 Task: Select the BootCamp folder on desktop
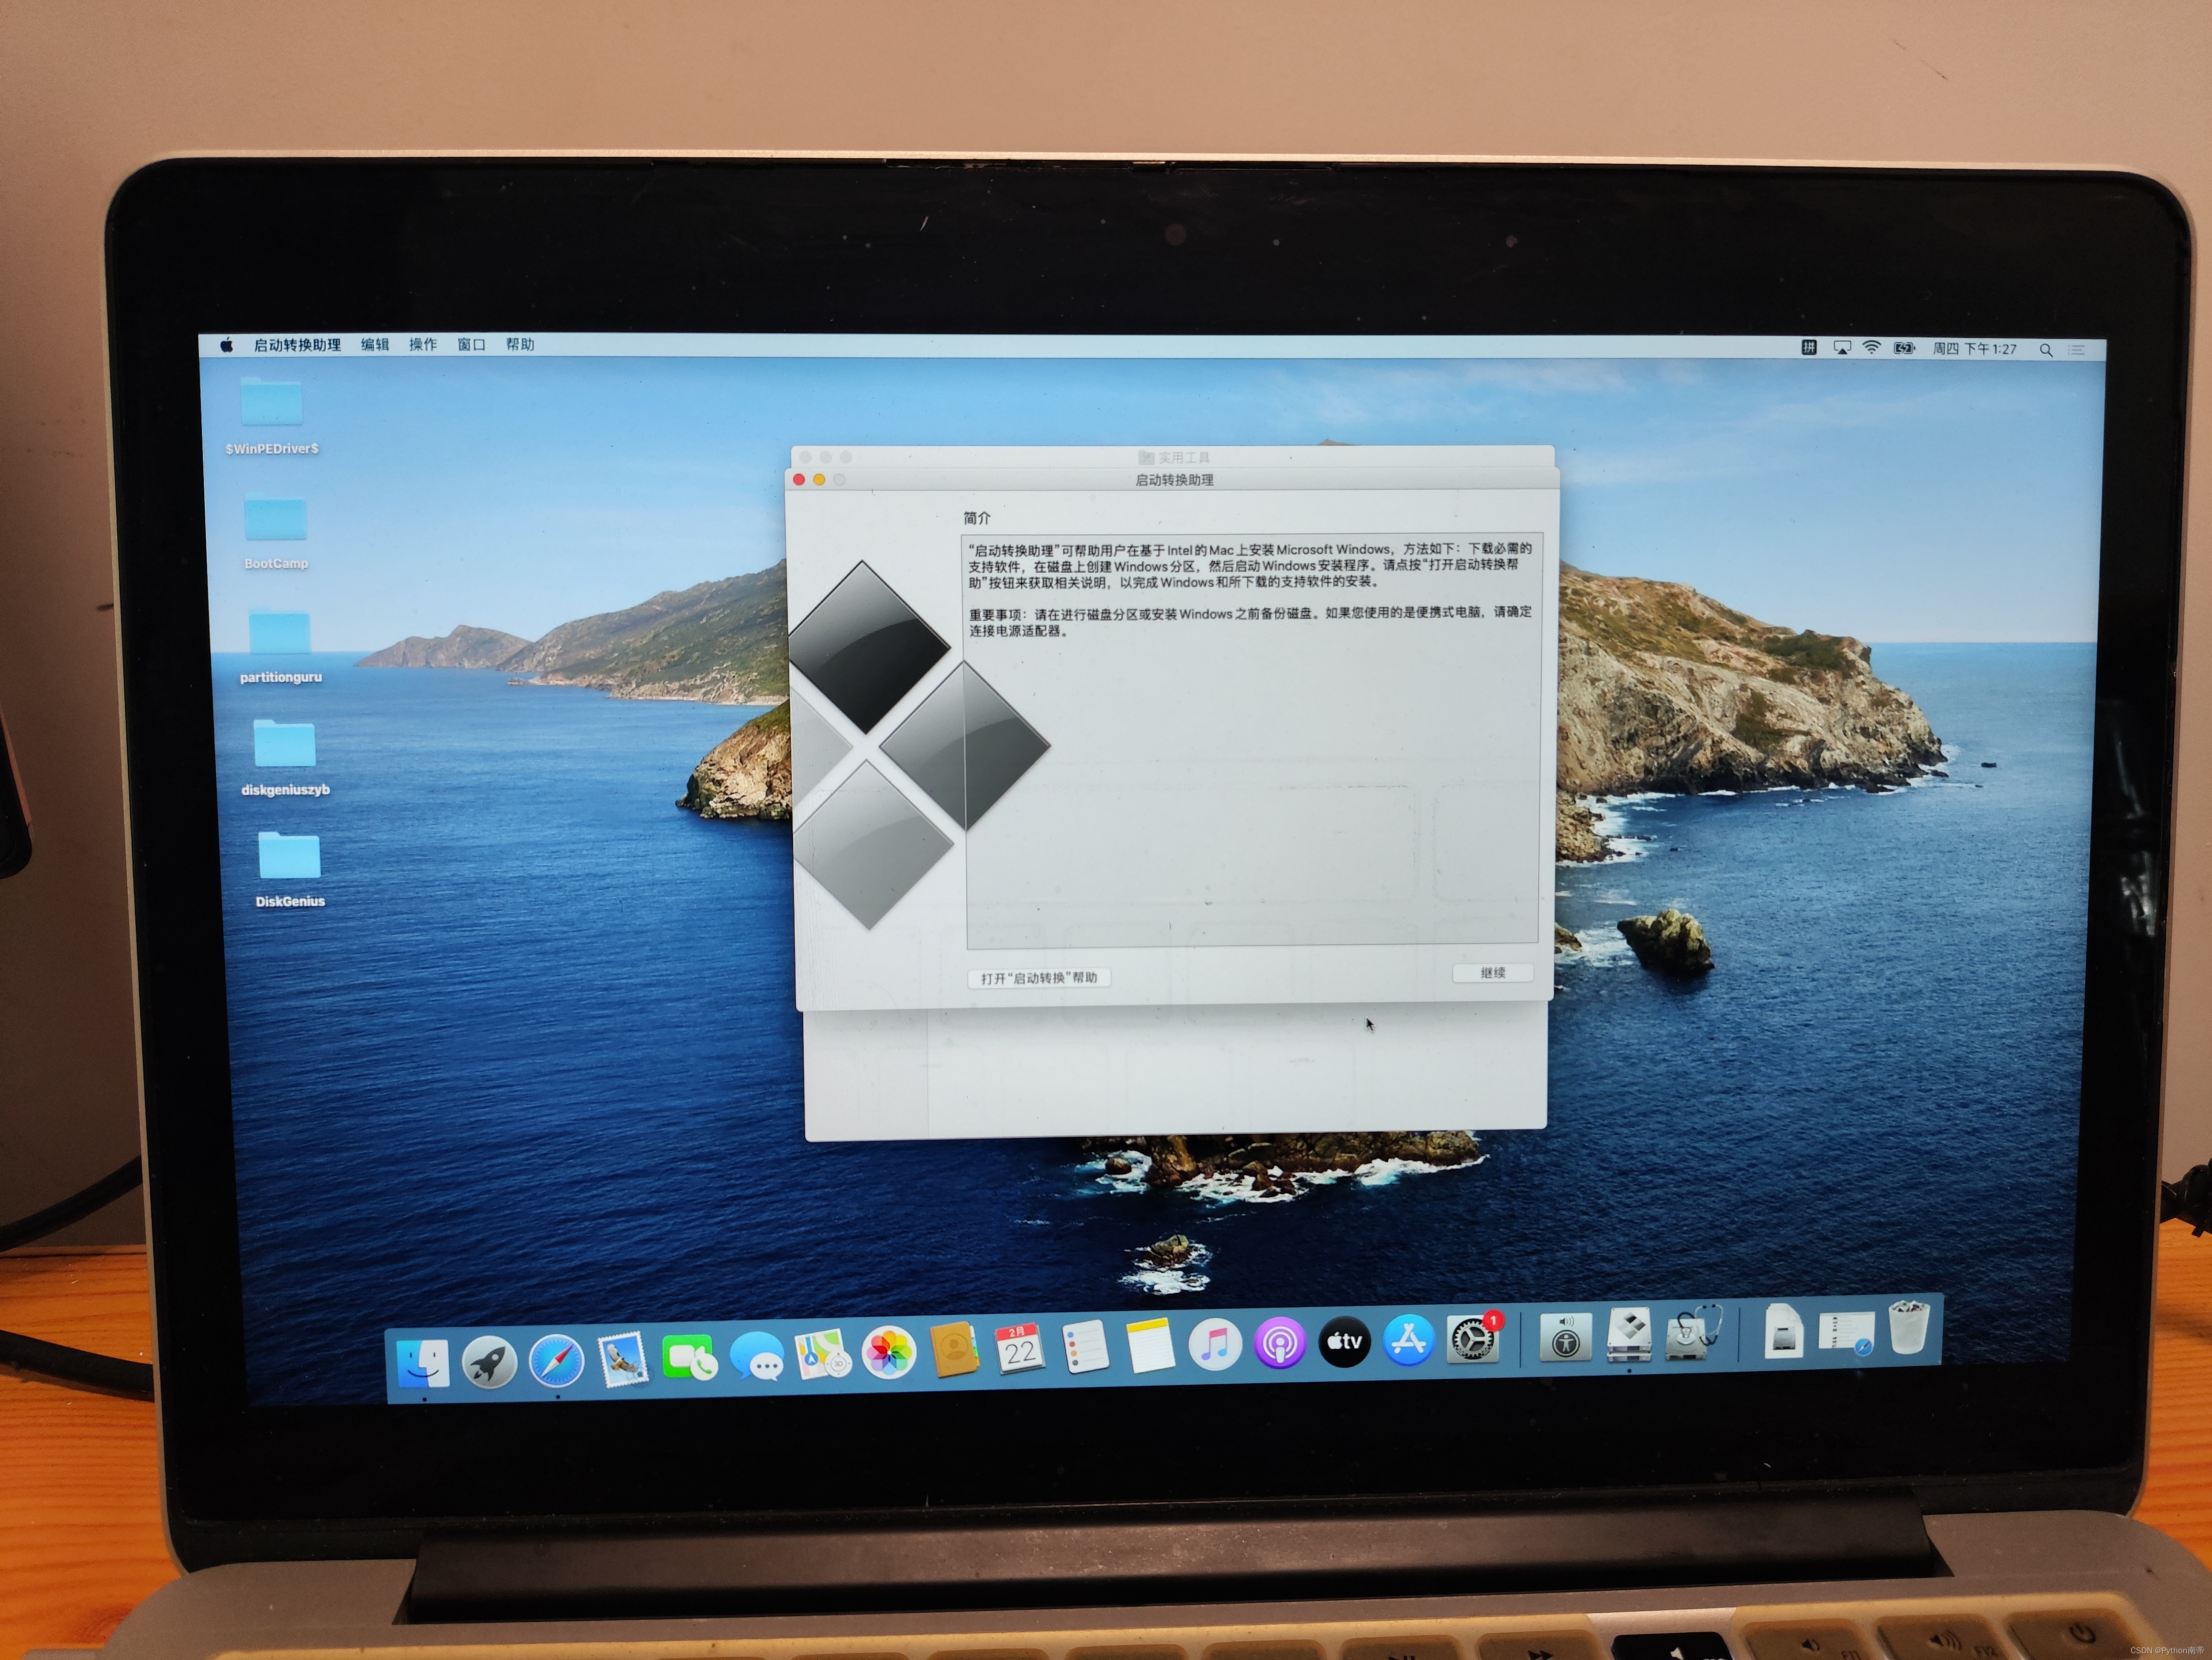coord(276,531)
